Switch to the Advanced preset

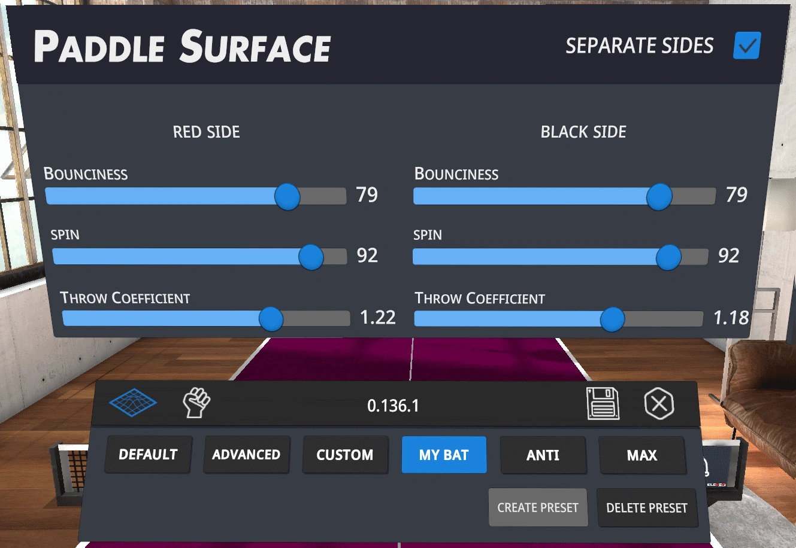point(246,455)
